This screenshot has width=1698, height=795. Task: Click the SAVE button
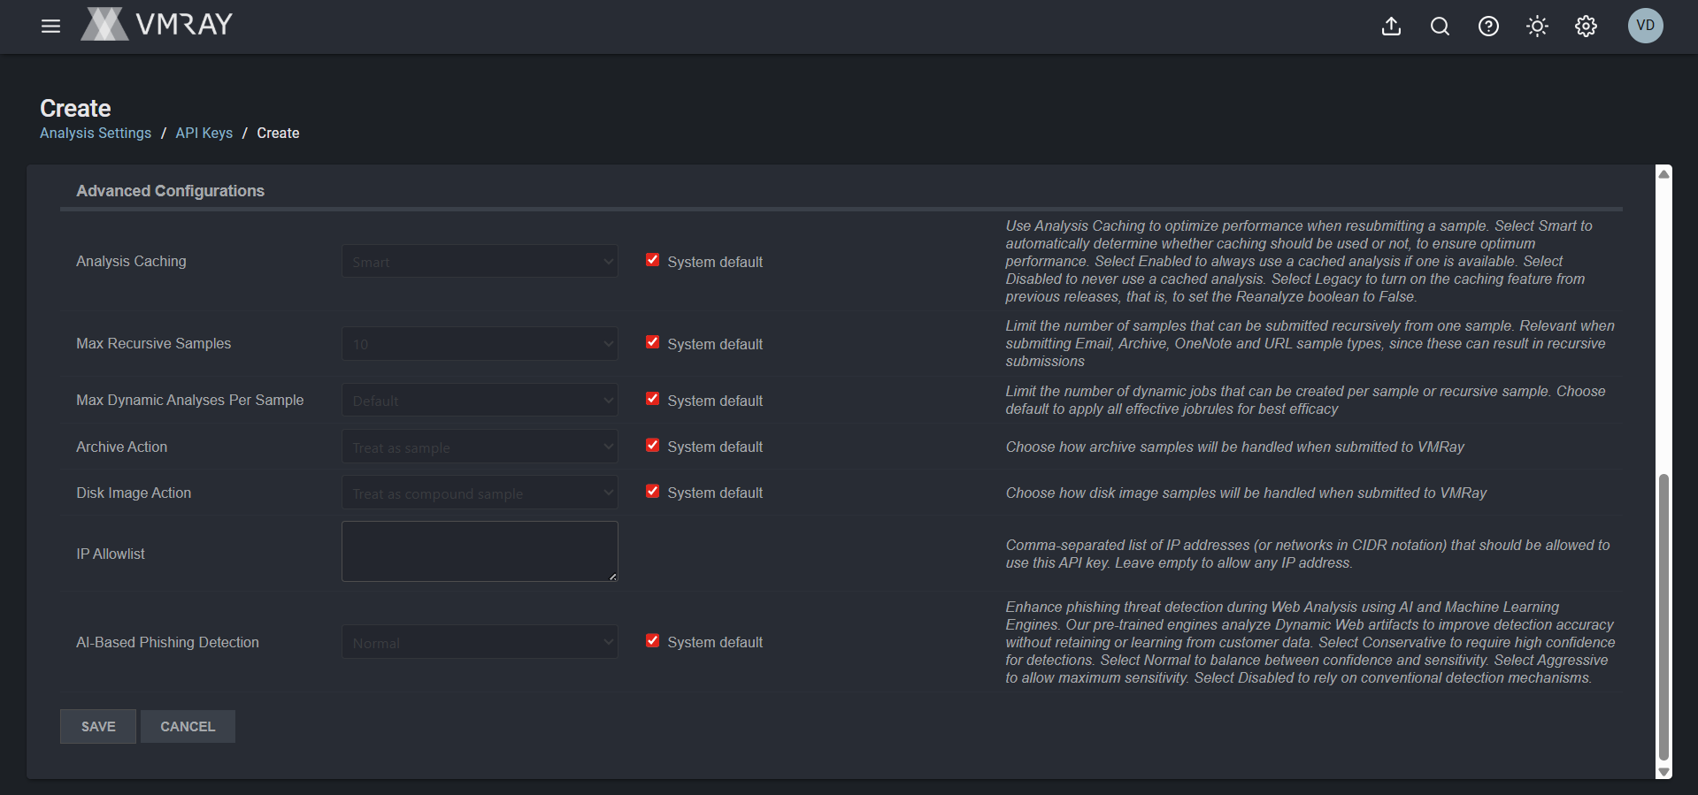(98, 726)
